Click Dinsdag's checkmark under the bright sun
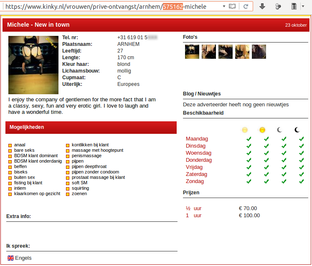 tap(266, 146)
